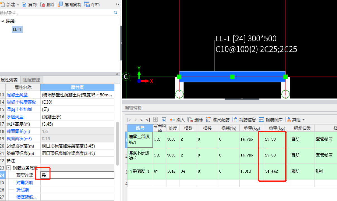Click the 存档 (archive) toolbar icon
Screen dimensions: 337x201
[87, 4]
